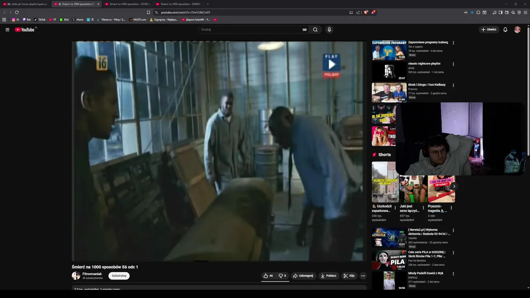Open options for Młody Pedofil Dawid video
This screenshot has width=530, height=298.
[453, 274]
